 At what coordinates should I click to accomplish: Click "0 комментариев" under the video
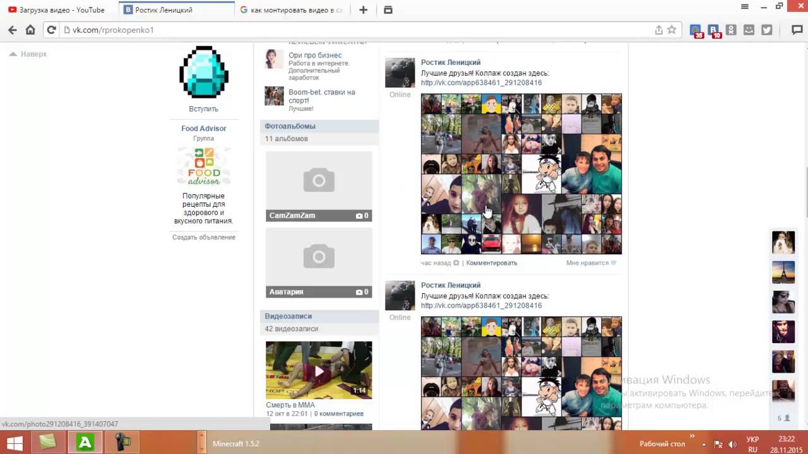[x=339, y=414]
